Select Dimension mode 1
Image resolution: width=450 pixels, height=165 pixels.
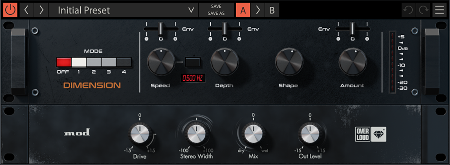click(79, 62)
